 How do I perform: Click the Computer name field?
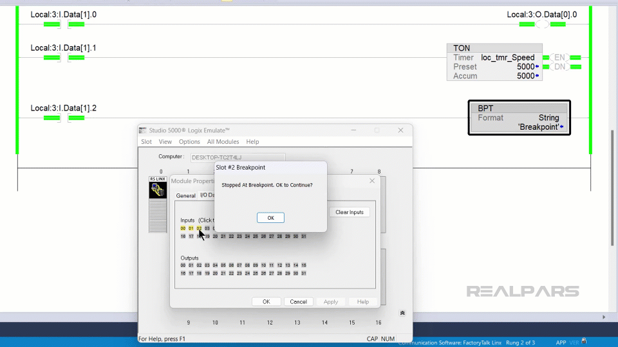pos(238,157)
